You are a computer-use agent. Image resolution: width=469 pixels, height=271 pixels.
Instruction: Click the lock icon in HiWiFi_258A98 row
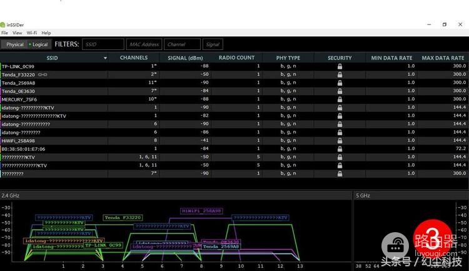(x=340, y=141)
